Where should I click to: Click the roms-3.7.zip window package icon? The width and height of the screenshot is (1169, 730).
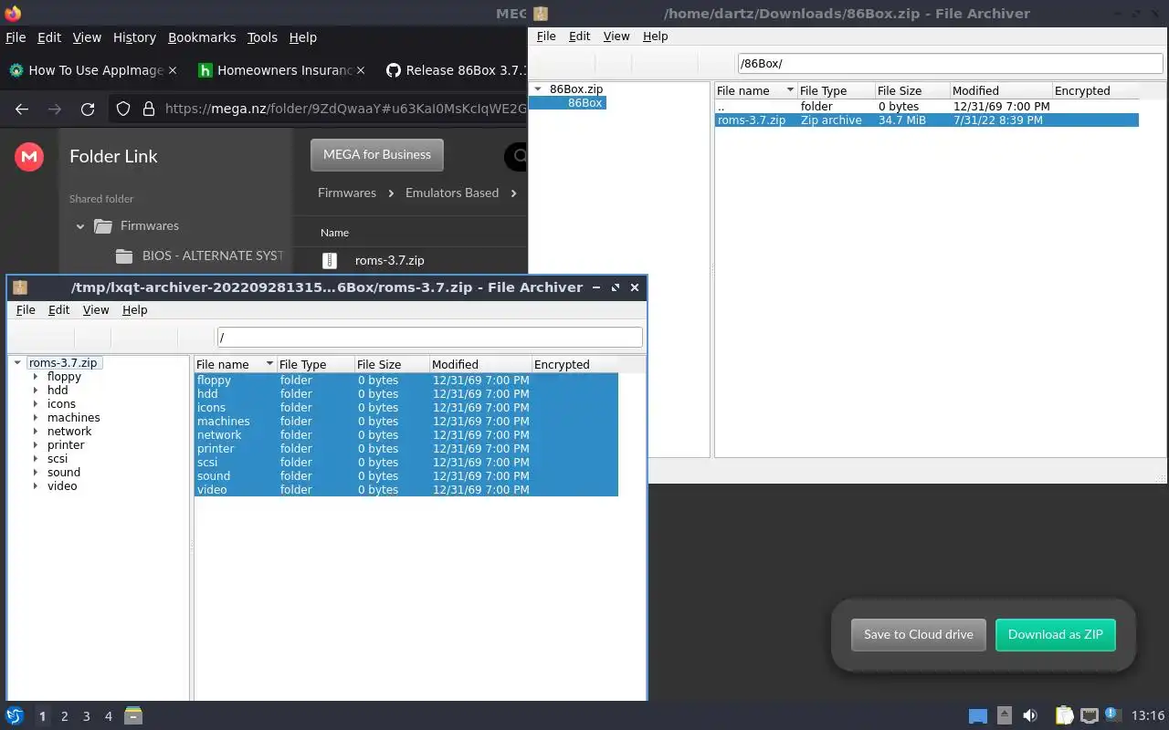20,287
